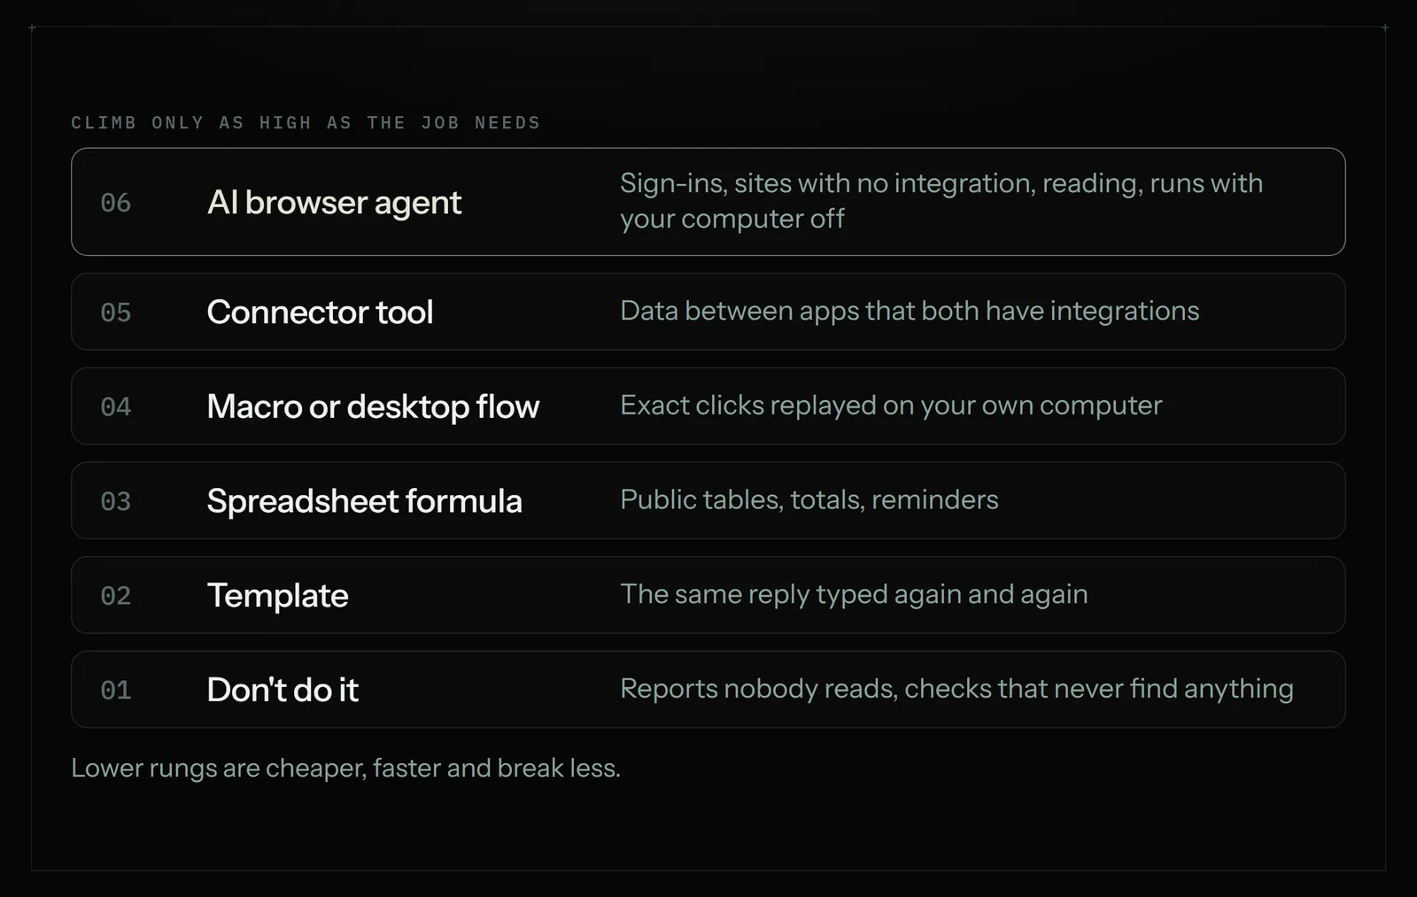1417x897 pixels.
Task: Click 'Reports nobody reads, checks that never find anything'
Action: coord(956,689)
